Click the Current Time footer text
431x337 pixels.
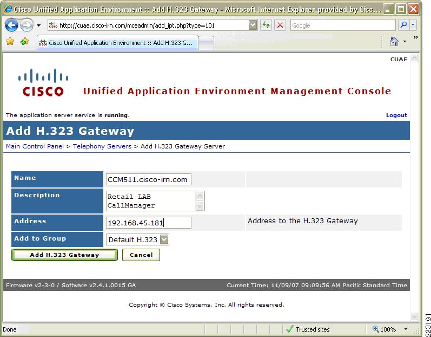click(x=317, y=285)
